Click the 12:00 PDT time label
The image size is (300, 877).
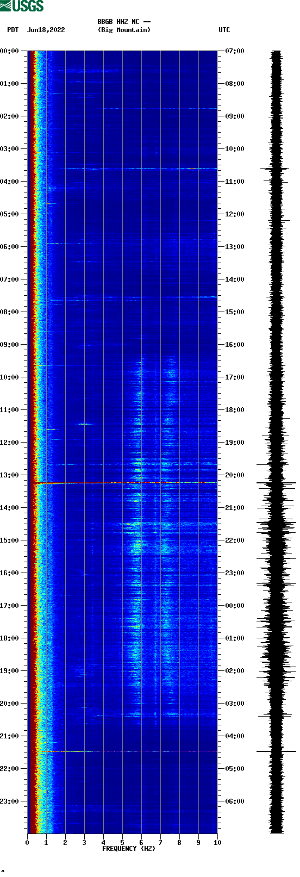[x=10, y=443]
